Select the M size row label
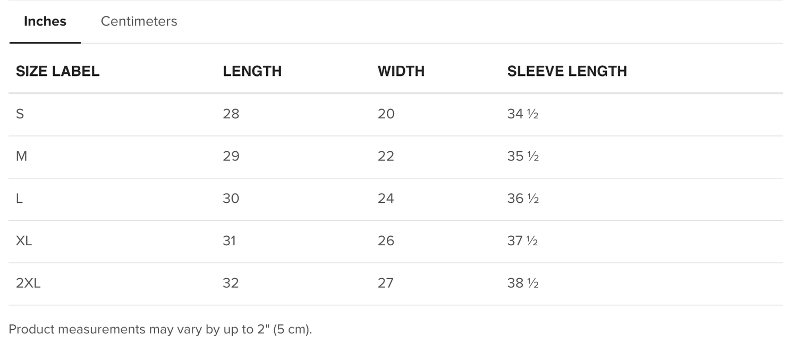This screenshot has width=797, height=352. (x=21, y=156)
